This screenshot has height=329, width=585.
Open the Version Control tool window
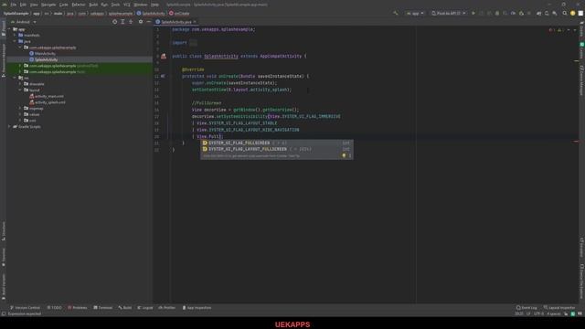pyautogui.click(x=25, y=308)
